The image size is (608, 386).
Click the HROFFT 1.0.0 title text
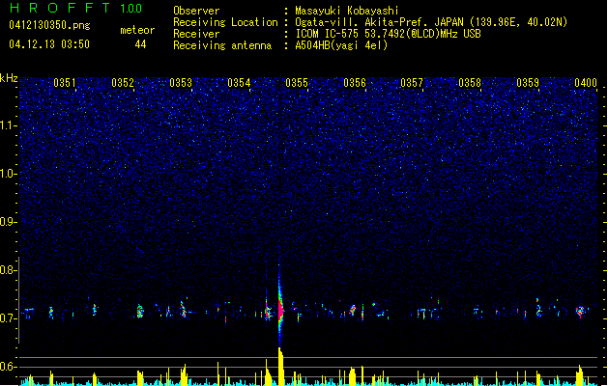[76, 8]
